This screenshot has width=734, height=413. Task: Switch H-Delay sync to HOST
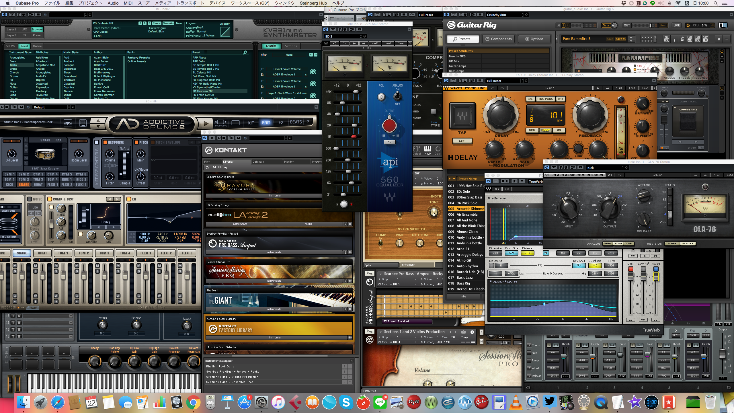pyautogui.click(x=546, y=130)
